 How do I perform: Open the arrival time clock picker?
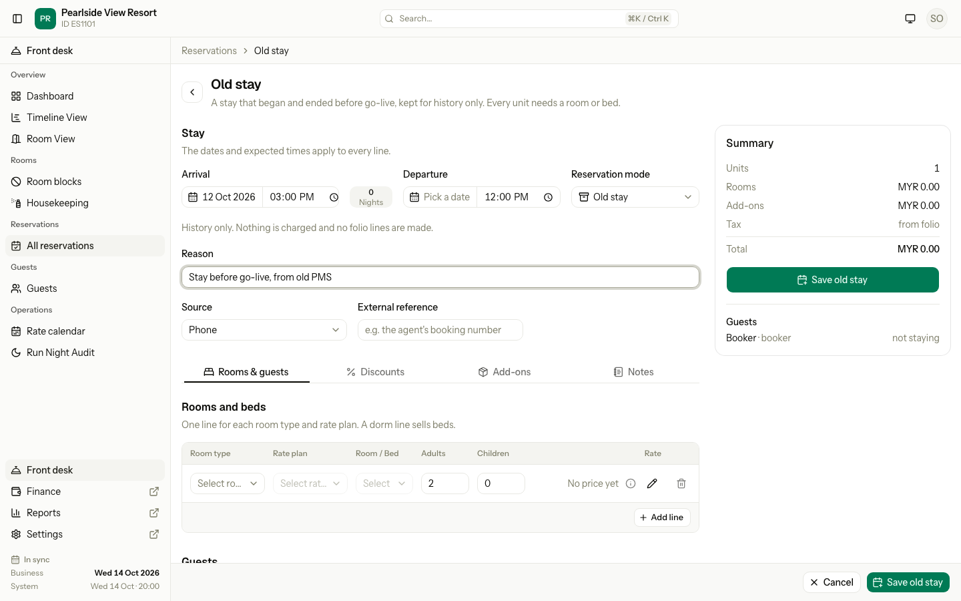coord(334,197)
